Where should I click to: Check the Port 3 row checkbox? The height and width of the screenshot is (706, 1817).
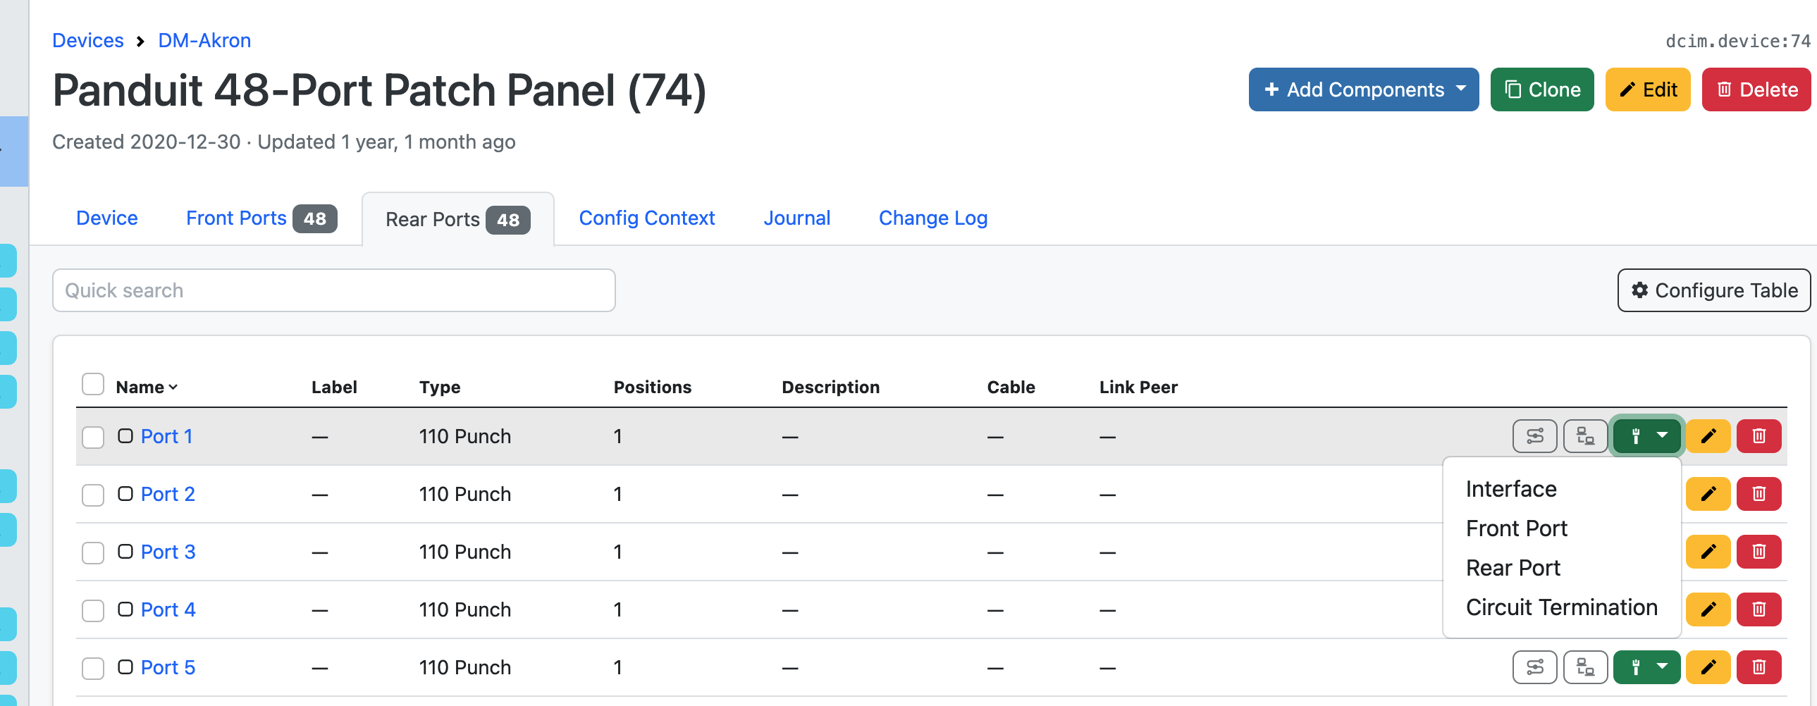pyautogui.click(x=93, y=553)
